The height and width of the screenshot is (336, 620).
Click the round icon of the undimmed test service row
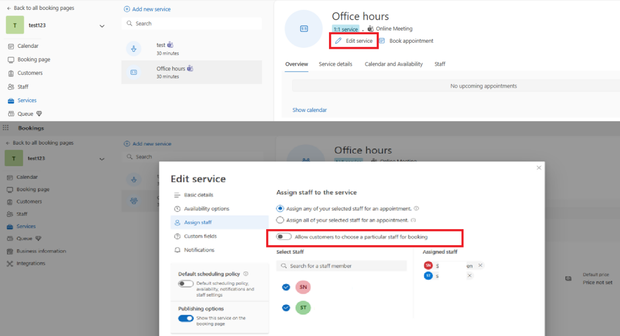[x=134, y=49]
